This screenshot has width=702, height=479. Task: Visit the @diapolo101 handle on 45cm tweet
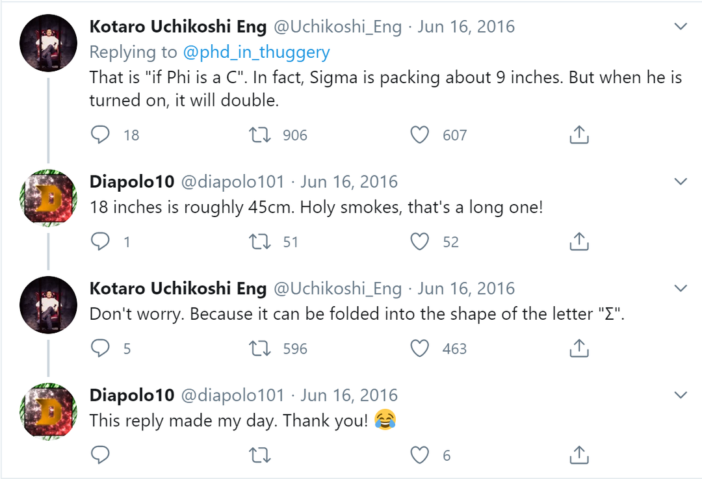pos(232,182)
